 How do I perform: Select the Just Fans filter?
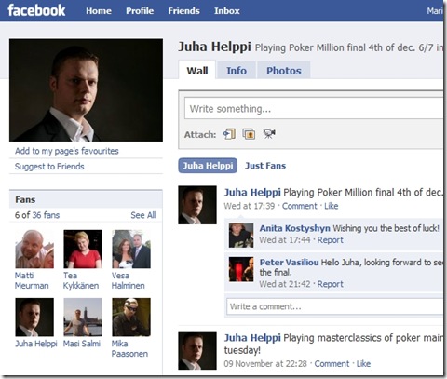tap(265, 166)
